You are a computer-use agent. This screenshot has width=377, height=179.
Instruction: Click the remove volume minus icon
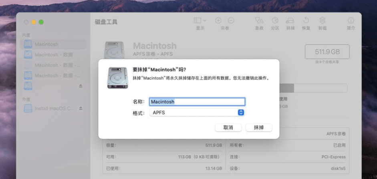[x=231, y=20]
